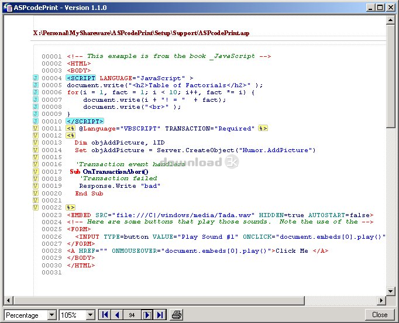The image size is (399, 323).
Task: Click the V marker on line 00017
Action: click(36, 171)
